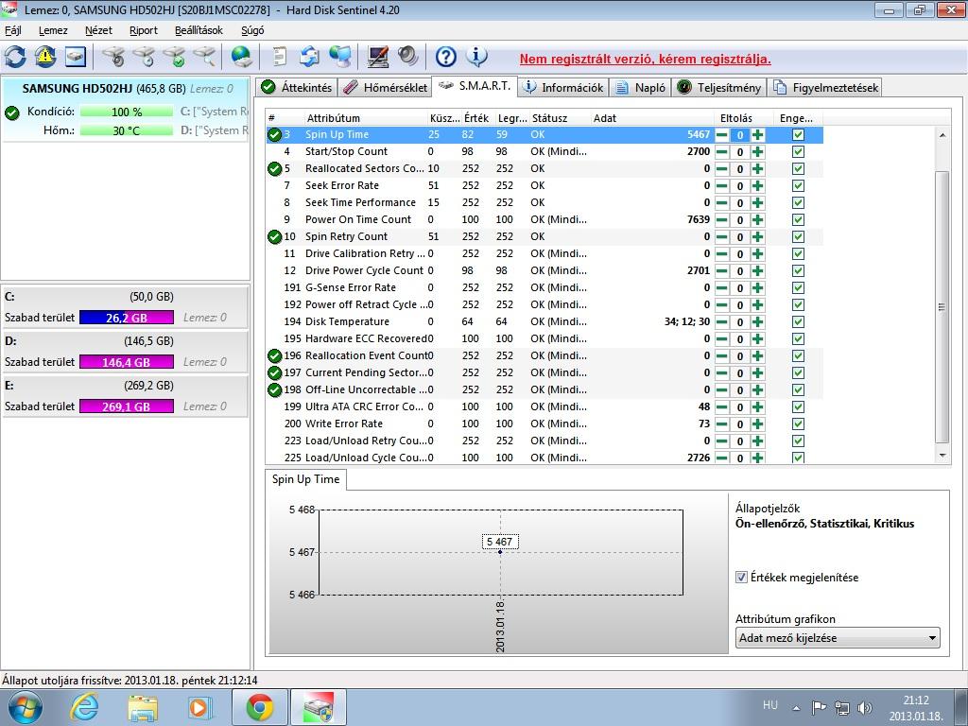Click green plus for Seek Error Rate offset
Screen dimensions: 968x726
757,186
